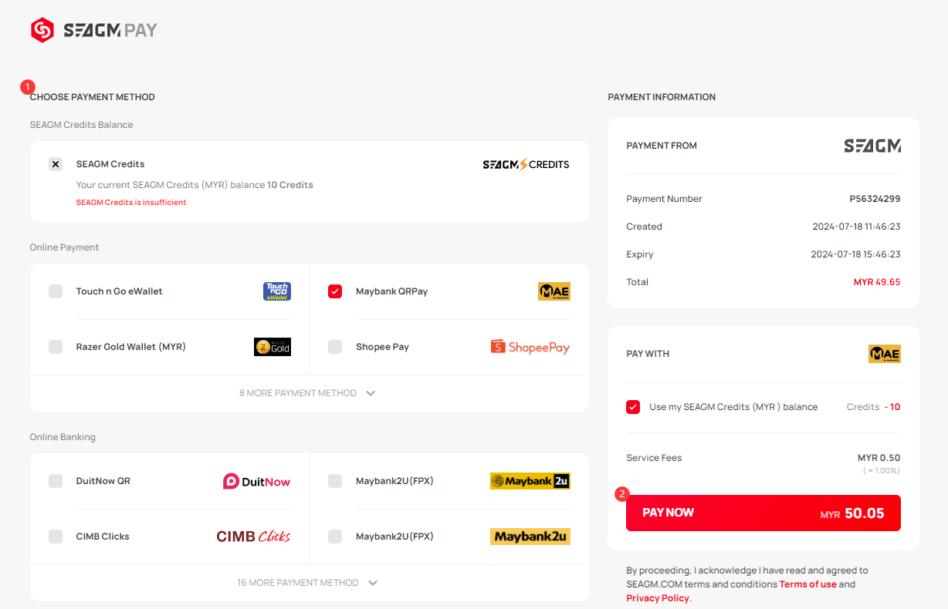
Task: Click the SEAGM Credits is insufficient warning
Action: click(131, 203)
